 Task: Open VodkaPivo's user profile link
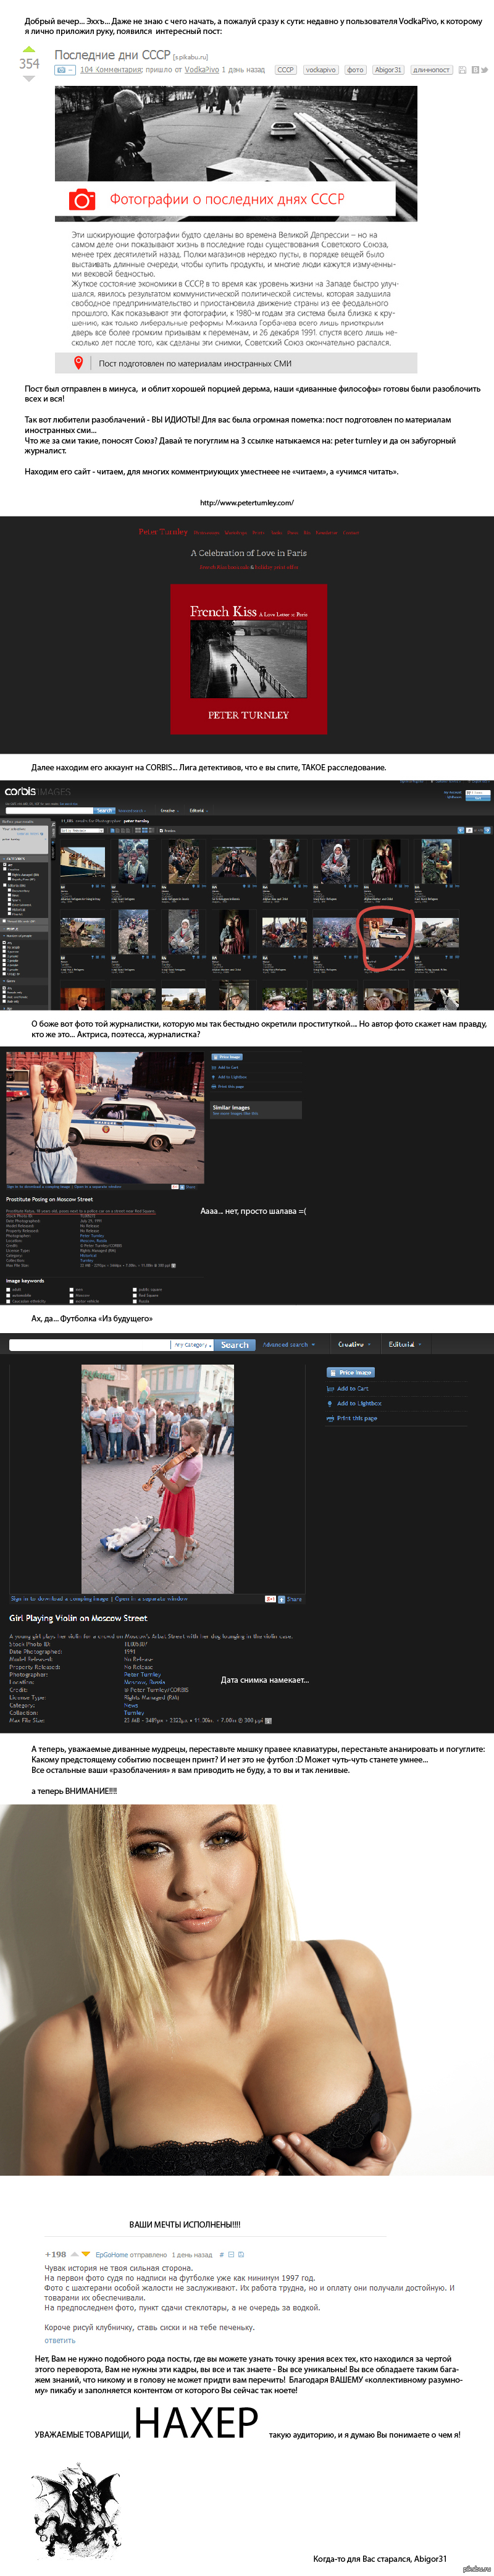(201, 70)
